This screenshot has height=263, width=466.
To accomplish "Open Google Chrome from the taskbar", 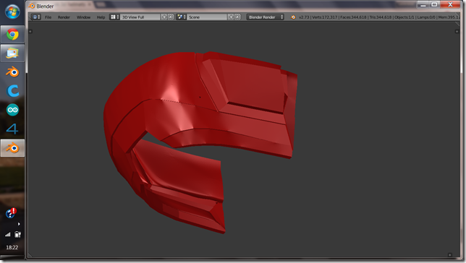I will pos(12,35).
